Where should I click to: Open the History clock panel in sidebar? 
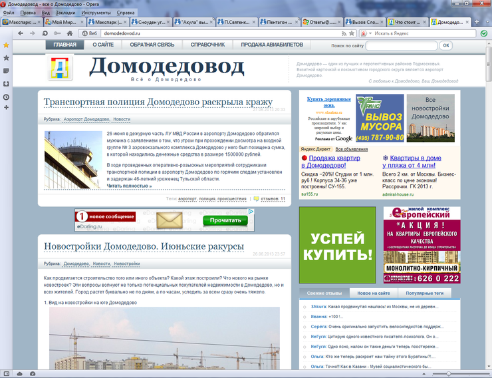pyautogui.click(x=6, y=97)
